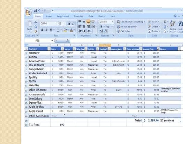This screenshot has width=192, height=144.
Task: Open the Cancel Date column filter arrow
Action: pos(125,49)
